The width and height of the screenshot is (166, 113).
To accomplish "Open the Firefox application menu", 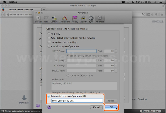I will 13,2.
